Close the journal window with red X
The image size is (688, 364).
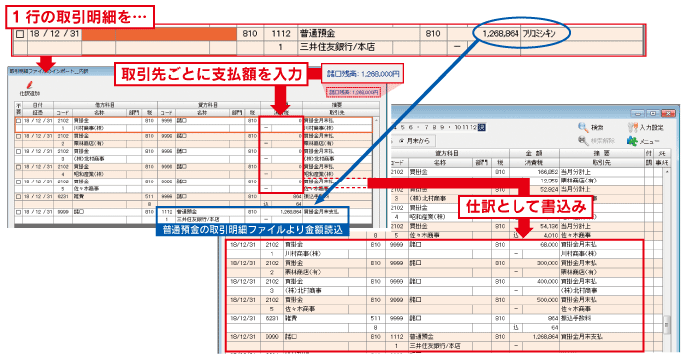(668, 114)
